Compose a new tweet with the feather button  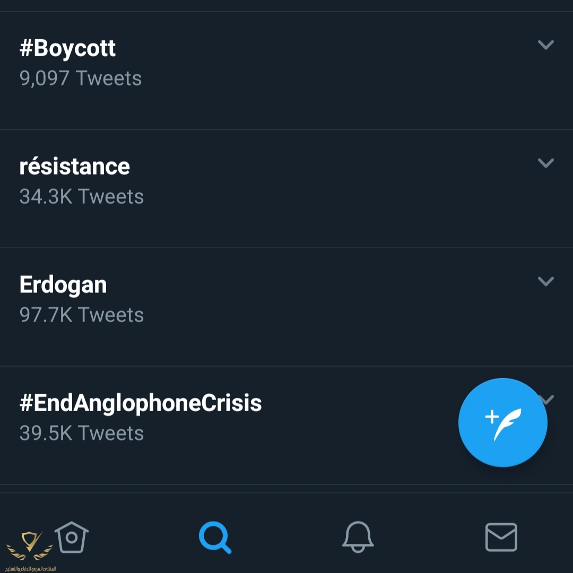pos(502,422)
